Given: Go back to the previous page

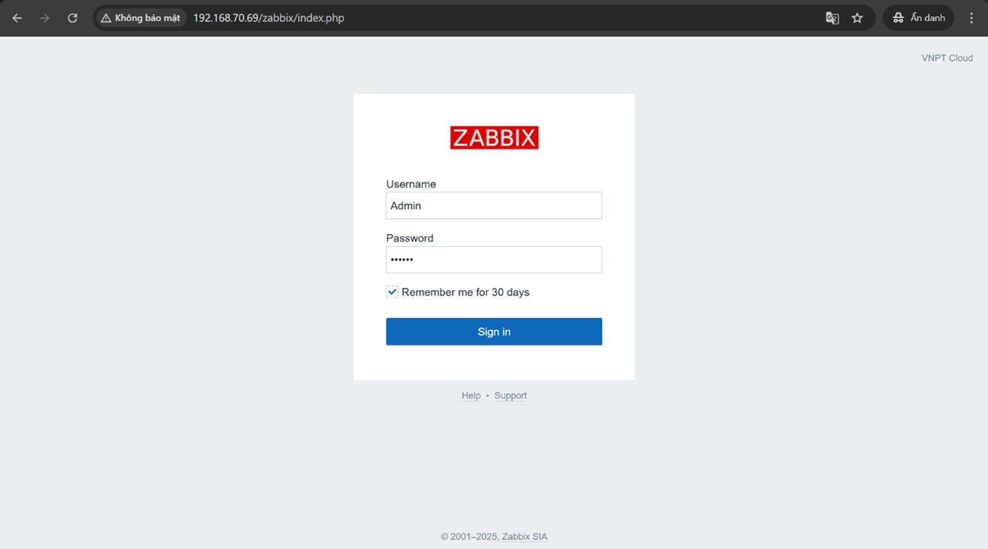Looking at the screenshot, I should pyautogui.click(x=17, y=18).
